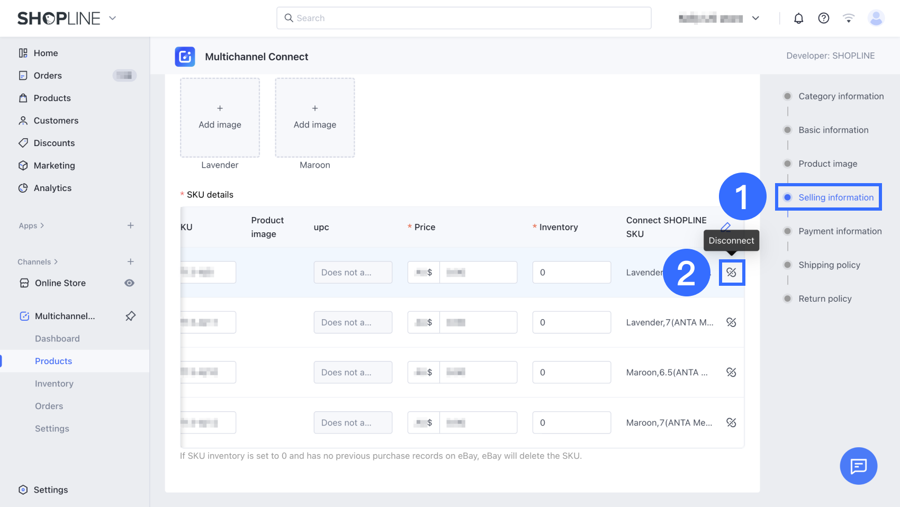
Task: Disconnect the first Lavender SKU row
Action: tap(732, 273)
